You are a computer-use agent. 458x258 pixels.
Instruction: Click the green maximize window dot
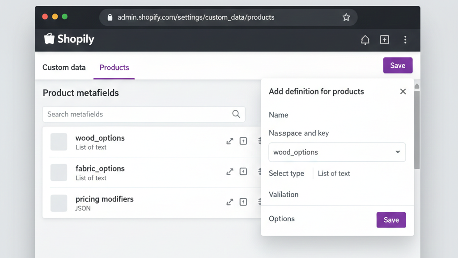pos(65,17)
